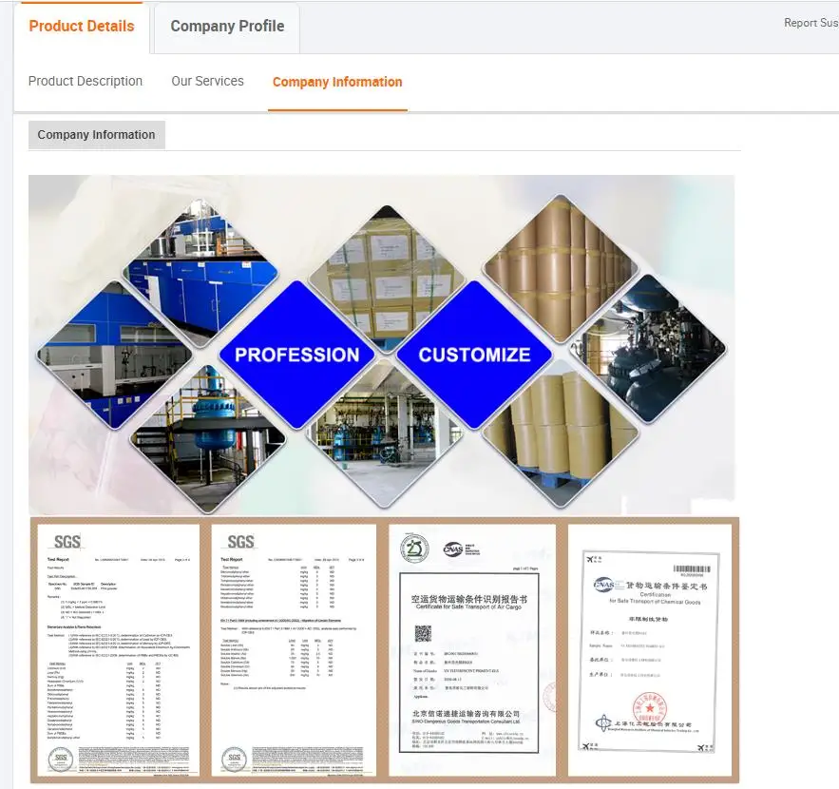Click the blue CUSTOMIZE diamond

coord(474,355)
